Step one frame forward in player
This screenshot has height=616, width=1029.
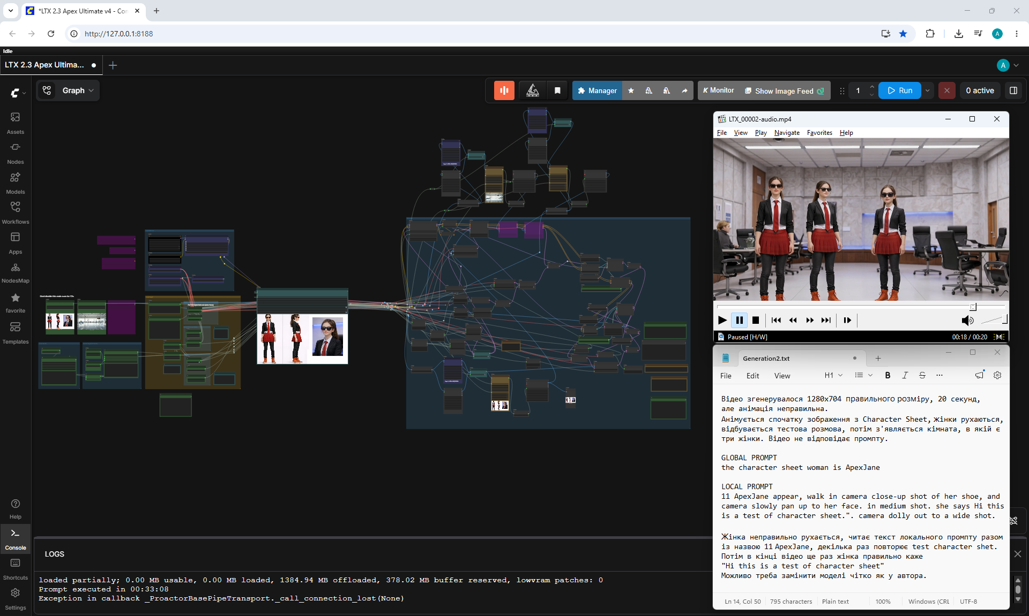tap(847, 320)
